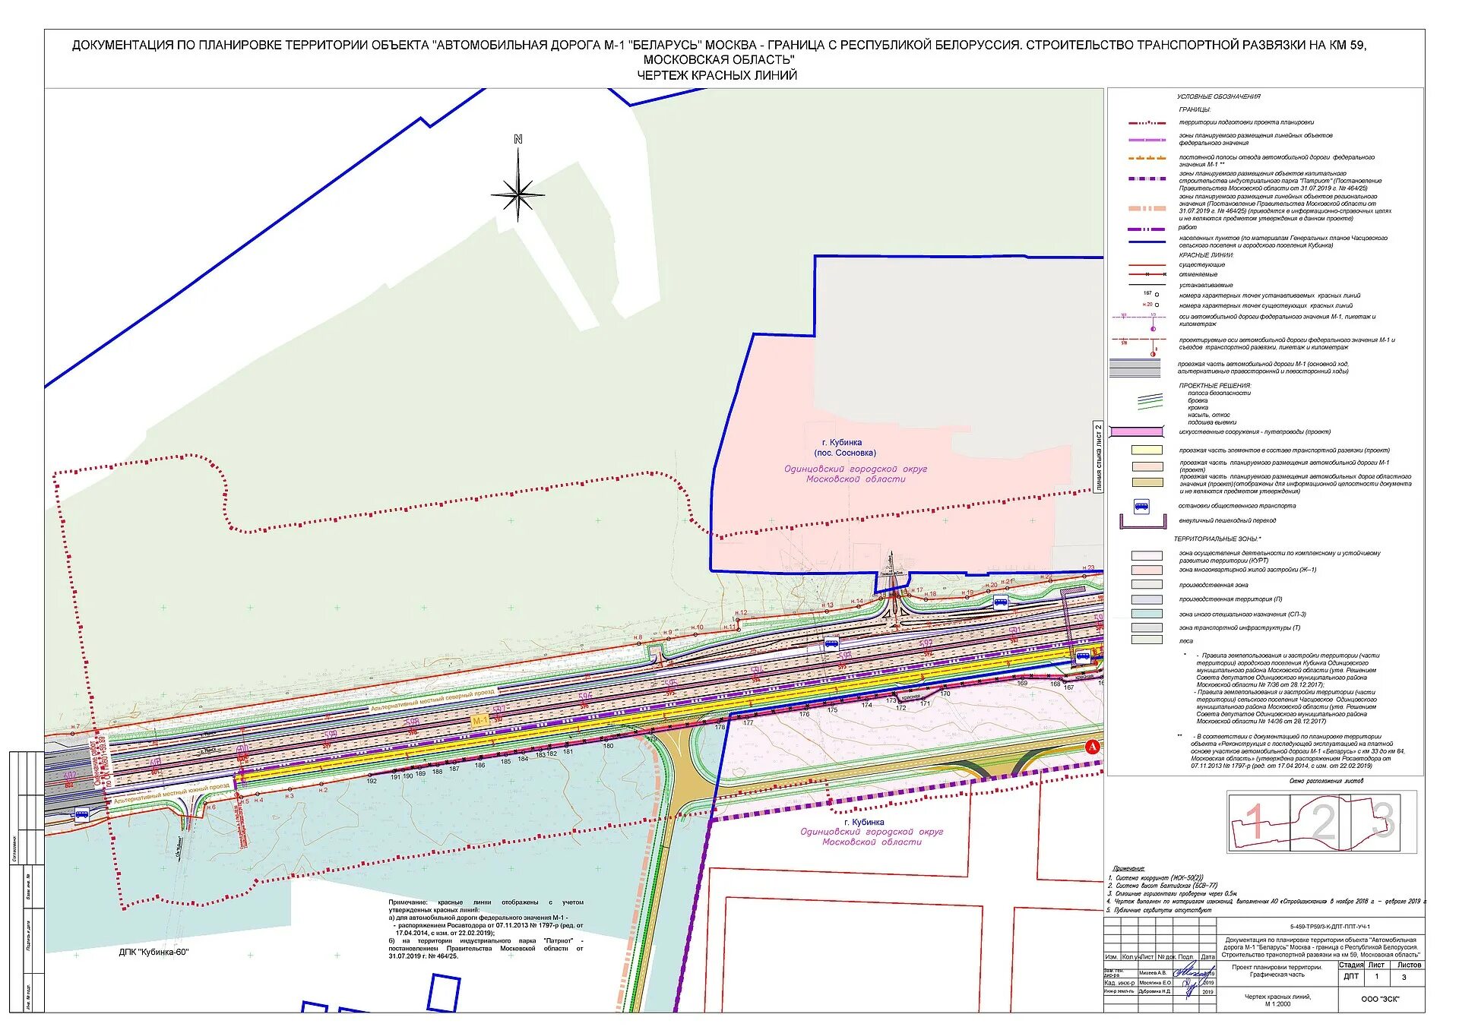This screenshot has width=1459, height=1030.
Task: Click the red circle A marker
Action: click(x=1092, y=747)
